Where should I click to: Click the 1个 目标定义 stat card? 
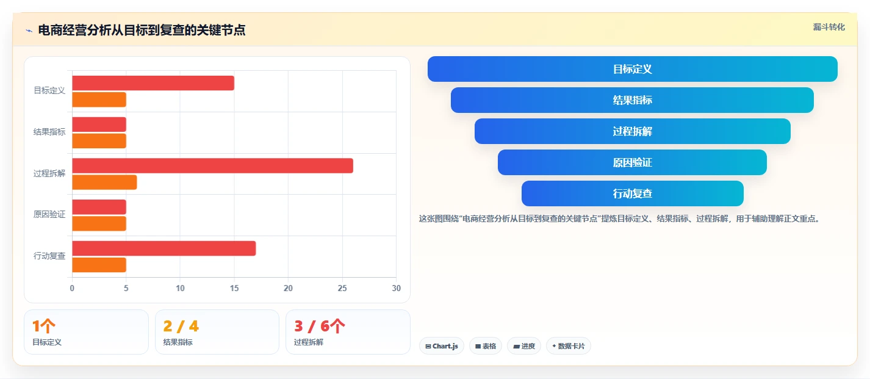coord(86,332)
